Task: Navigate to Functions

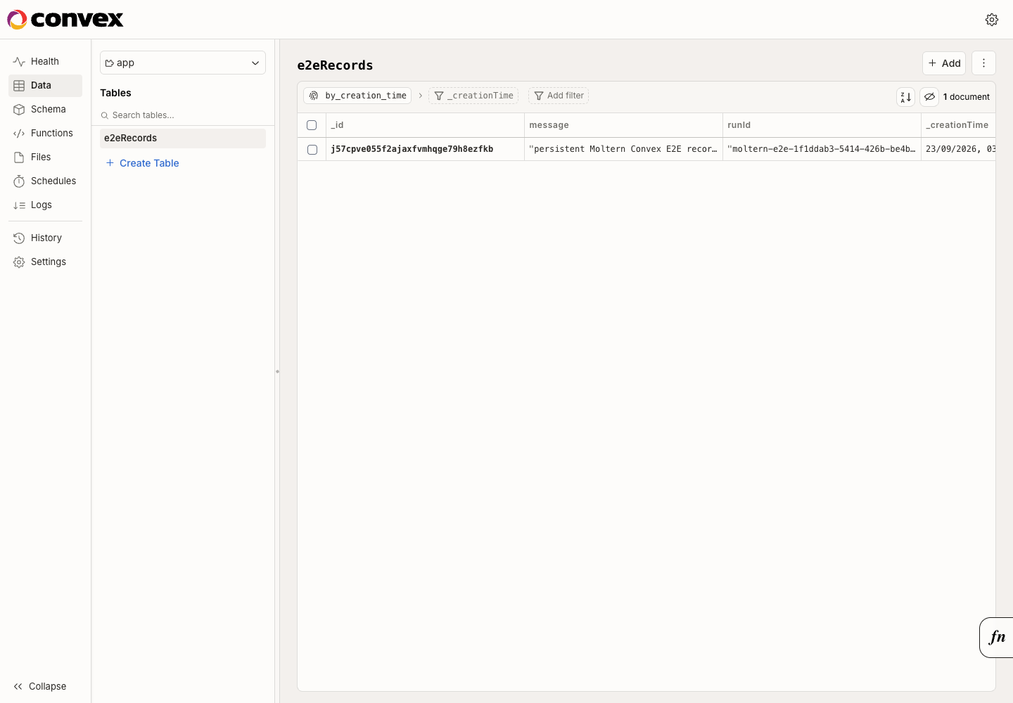Action: coord(45,134)
